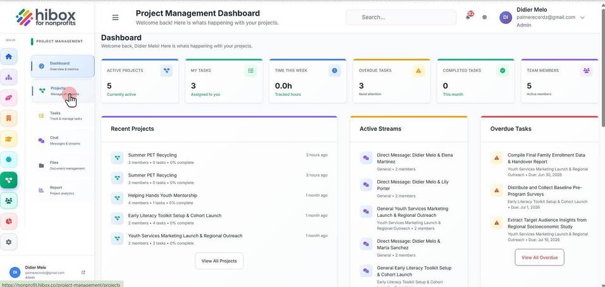Open Extract Target Audience Insights task
The height and width of the screenshot is (287, 605).
[539, 230]
